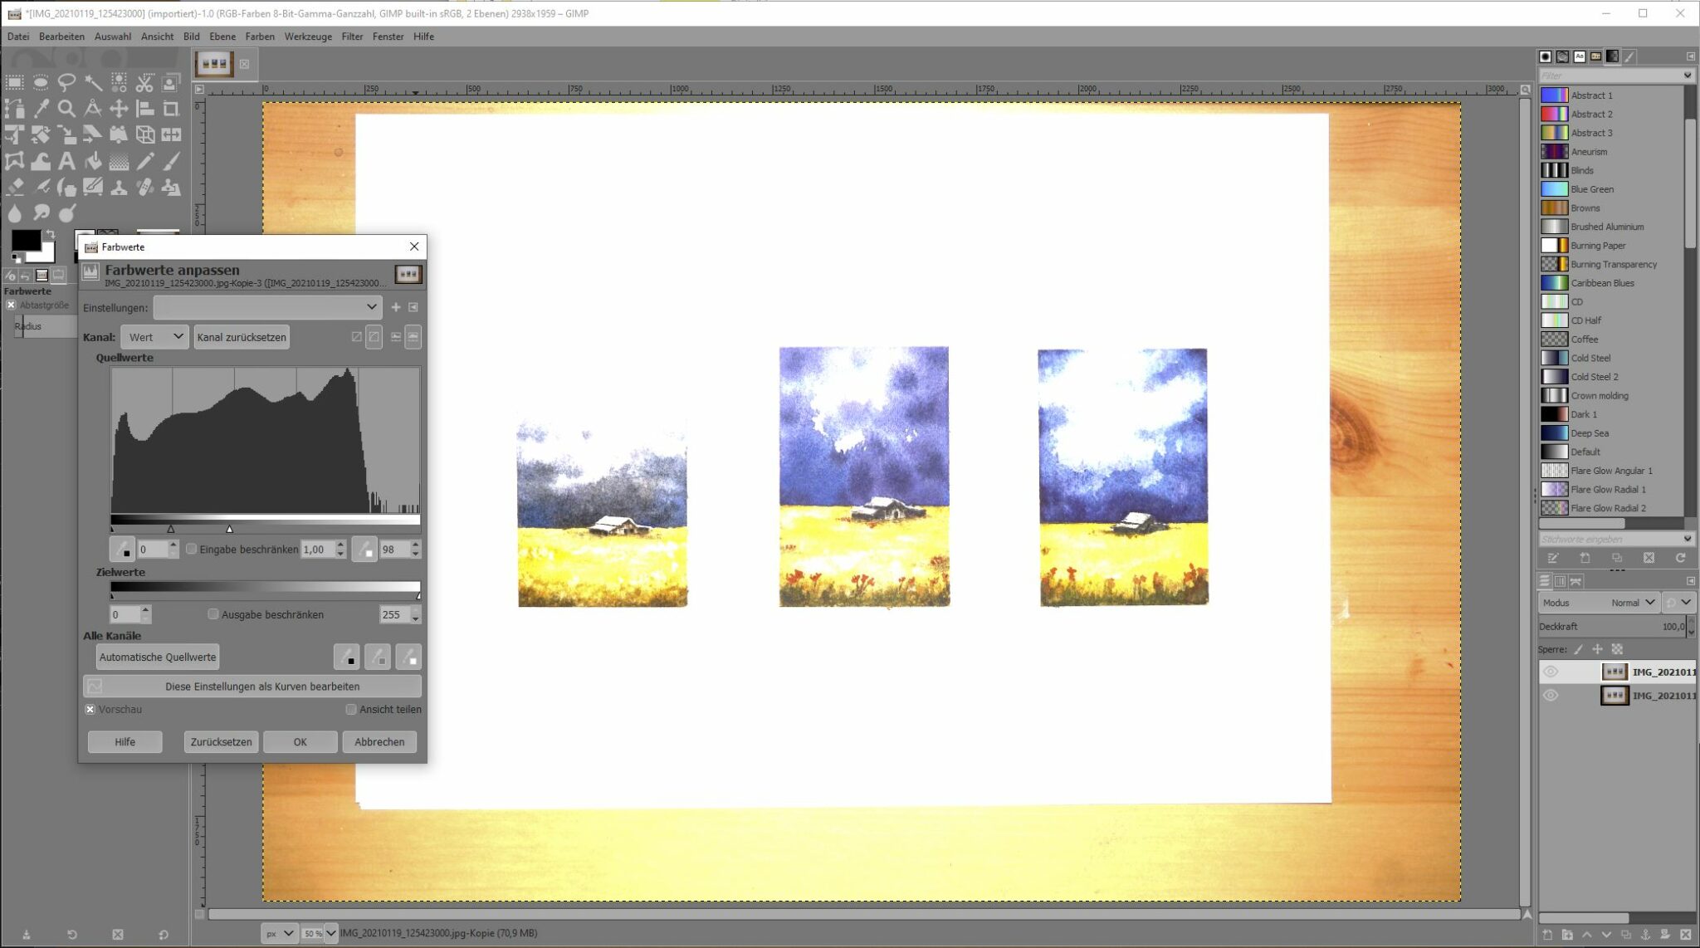This screenshot has height=948, width=1700.
Task: Enable Ansicht teilen checkbox
Action: [x=351, y=710]
